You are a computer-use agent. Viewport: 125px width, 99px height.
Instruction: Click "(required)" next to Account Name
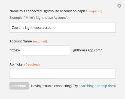[x=40, y=41]
